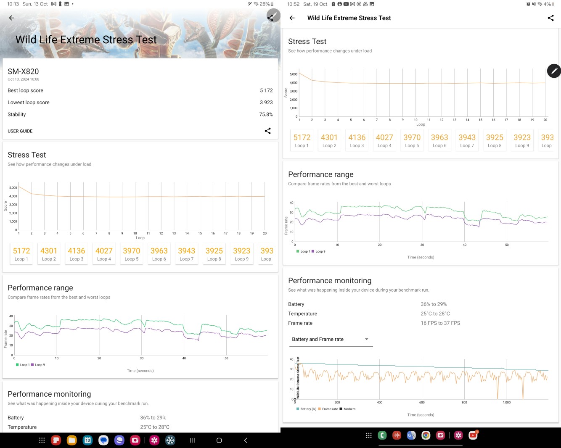This screenshot has height=448, width=561.
Task: Open the Battery and Frame rate dropdown
Action: [x=331, y=339]
